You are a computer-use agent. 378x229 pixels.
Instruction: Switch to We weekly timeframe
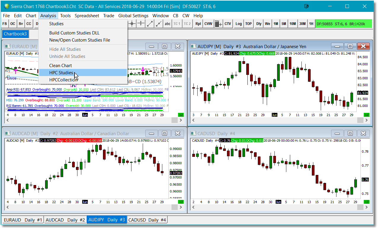(268, 24)
